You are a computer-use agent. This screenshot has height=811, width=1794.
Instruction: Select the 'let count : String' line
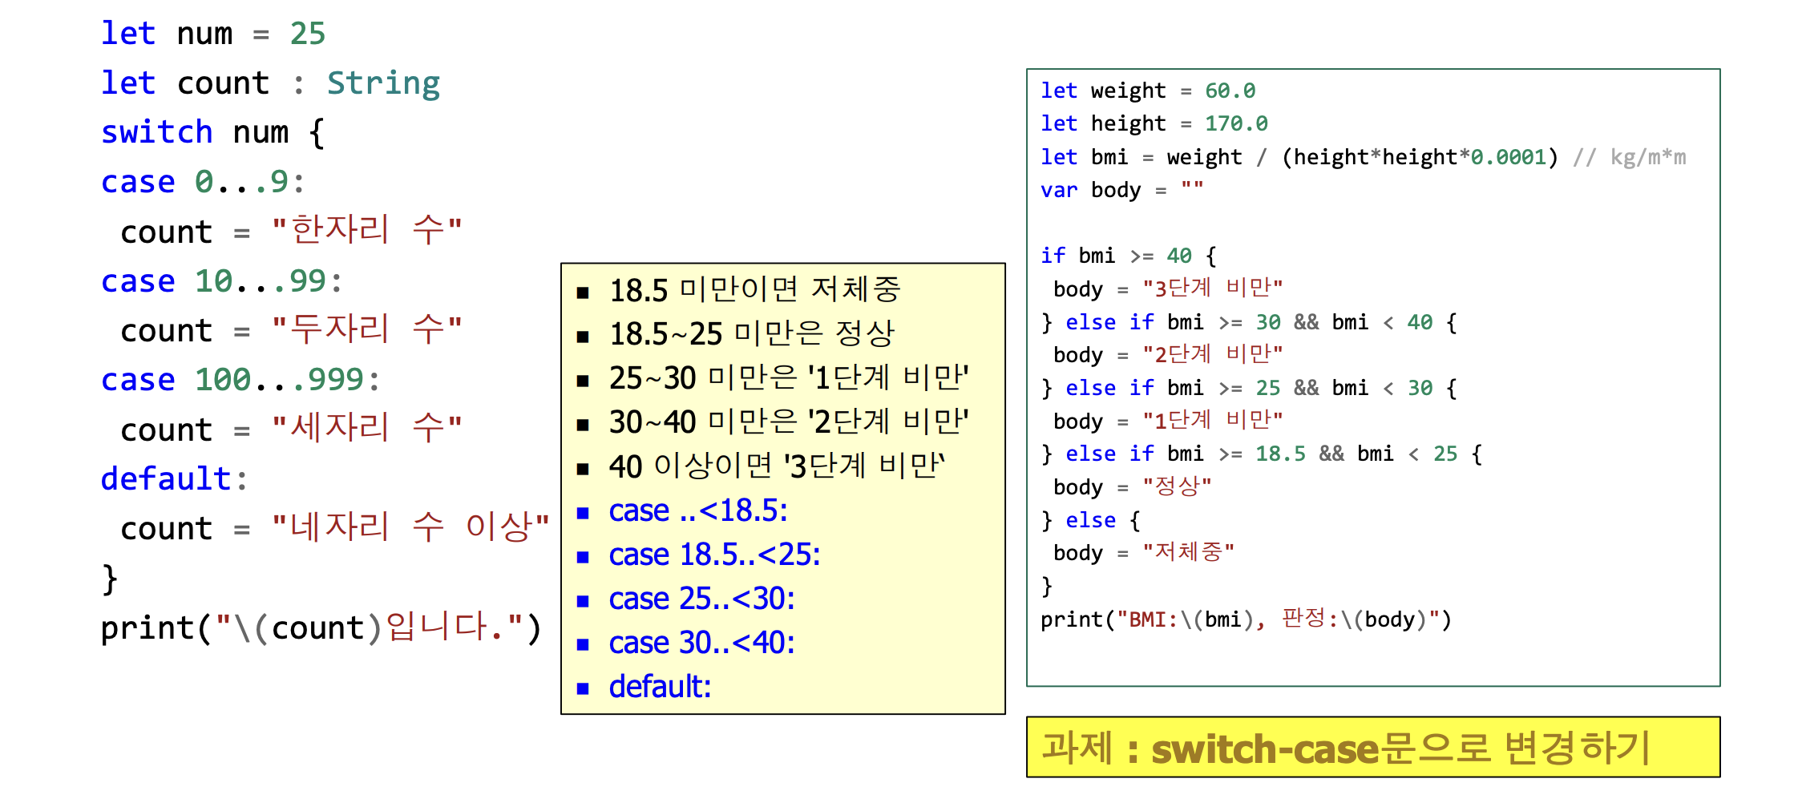(x=271, y=83)
